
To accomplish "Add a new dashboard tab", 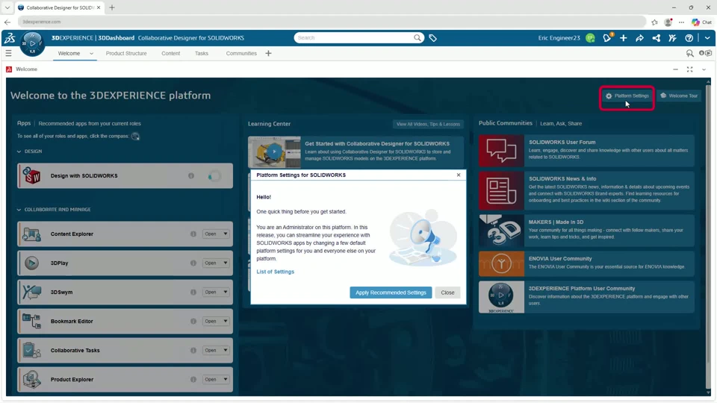I will point(268,54).
